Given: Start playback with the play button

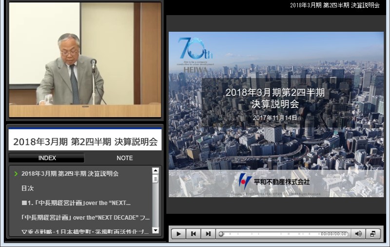Looking at the screenshot, I should pyautogui.click(x=178, y=234).
